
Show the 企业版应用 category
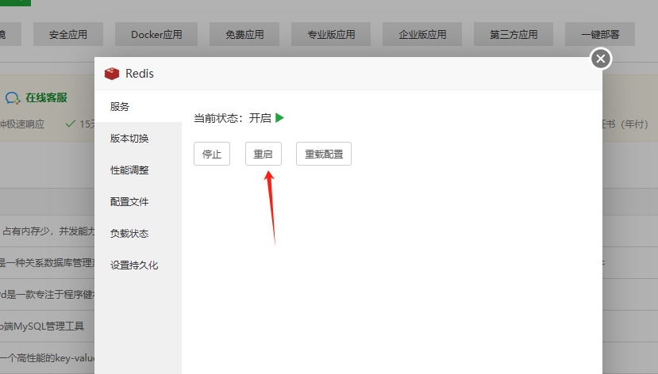422,35
